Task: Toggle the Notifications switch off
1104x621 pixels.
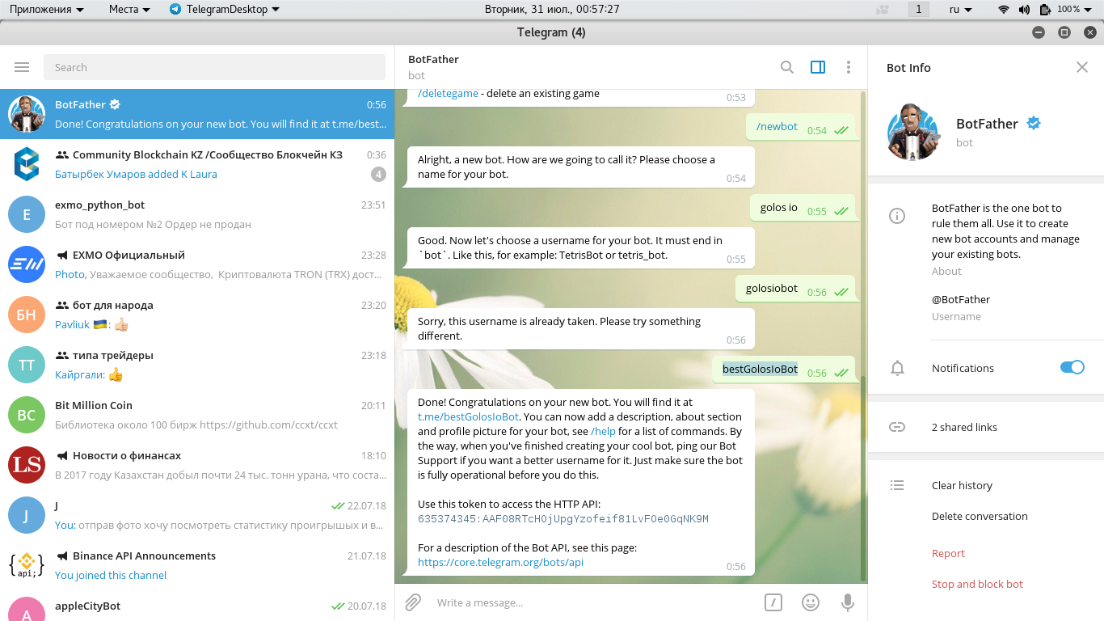Action: (1072, 367)
